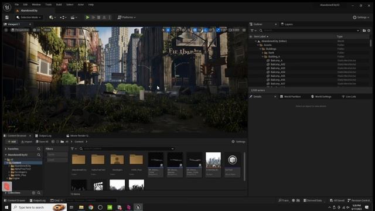Open the Perspective view mode dropdown
375x211 pixels.
(20, 30)
